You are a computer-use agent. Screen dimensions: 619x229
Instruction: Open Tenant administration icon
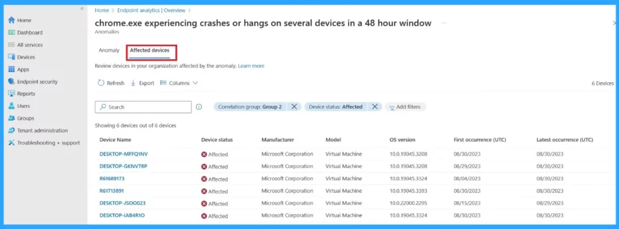click(x=11, y=131)
